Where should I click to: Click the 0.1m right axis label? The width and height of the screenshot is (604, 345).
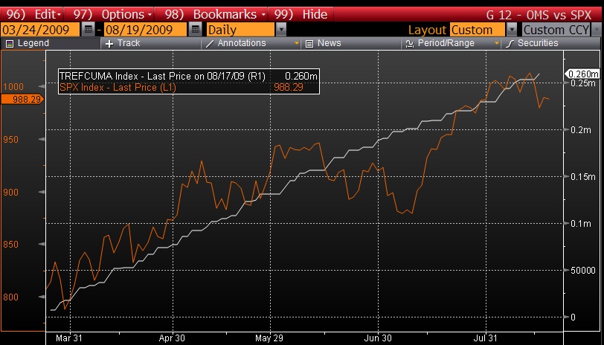click(x=580, y=224)
